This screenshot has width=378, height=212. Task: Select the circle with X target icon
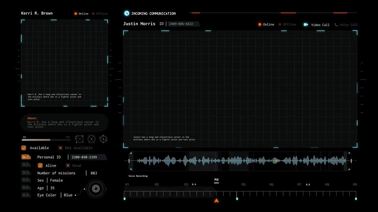click(91, 139)
